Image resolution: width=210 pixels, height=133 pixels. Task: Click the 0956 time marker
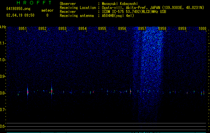(122, 28)
